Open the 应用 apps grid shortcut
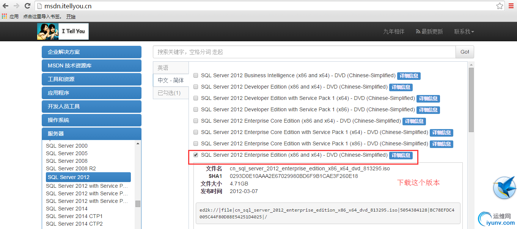This screenshot has width=517, height=229. coord(10,16)
